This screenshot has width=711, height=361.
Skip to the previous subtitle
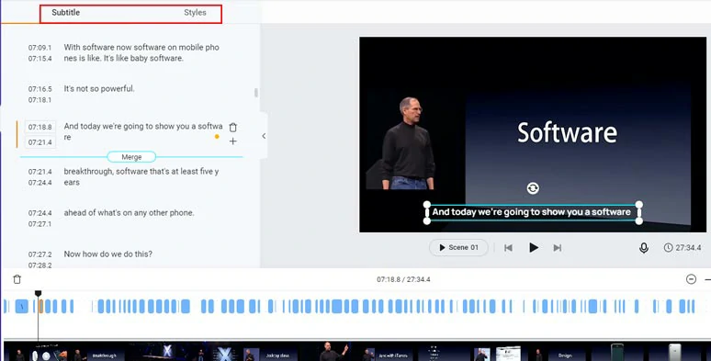click(x=508, y=248)
